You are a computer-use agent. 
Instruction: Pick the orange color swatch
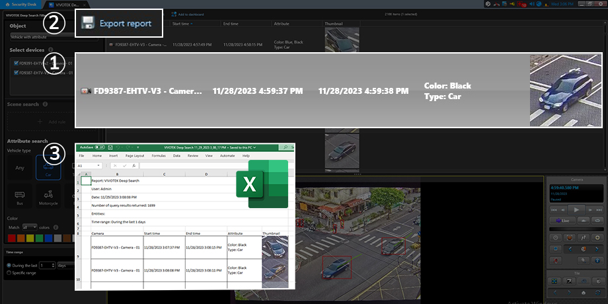click(21, 237)
